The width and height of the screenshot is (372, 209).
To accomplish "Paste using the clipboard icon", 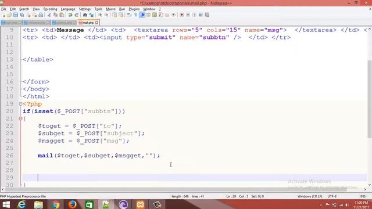I will [62, 15].
